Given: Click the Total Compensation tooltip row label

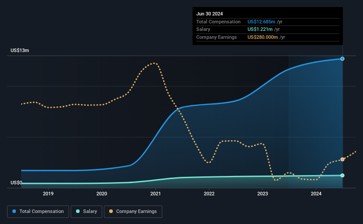Looking at the screenshot, I should pos(218,22).
